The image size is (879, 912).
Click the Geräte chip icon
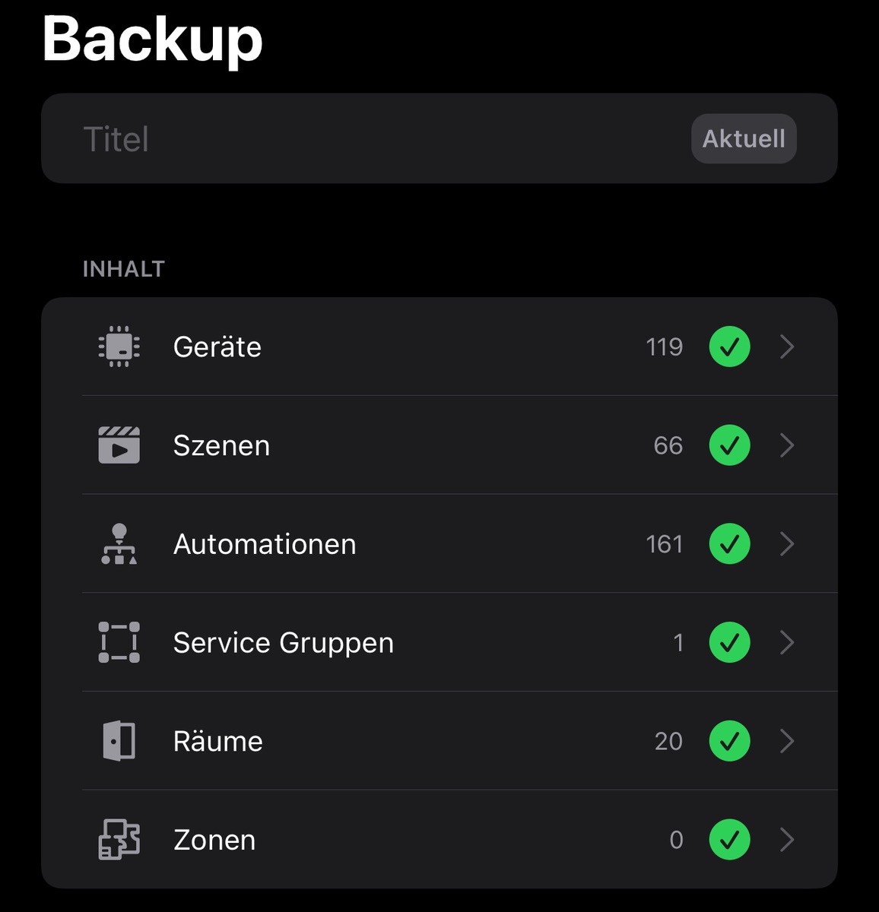119,347
